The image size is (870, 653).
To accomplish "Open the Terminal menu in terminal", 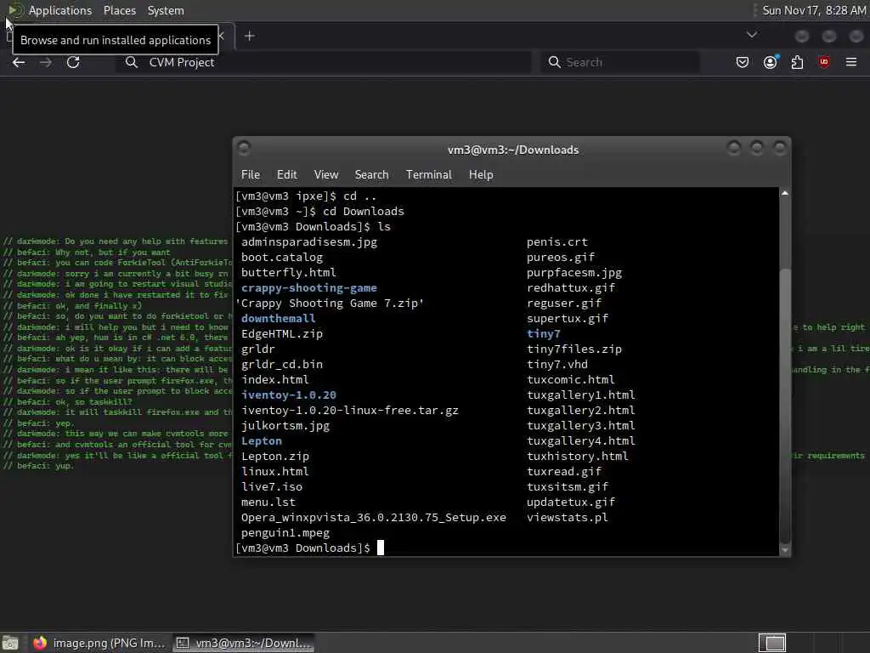I will (429, 175).
